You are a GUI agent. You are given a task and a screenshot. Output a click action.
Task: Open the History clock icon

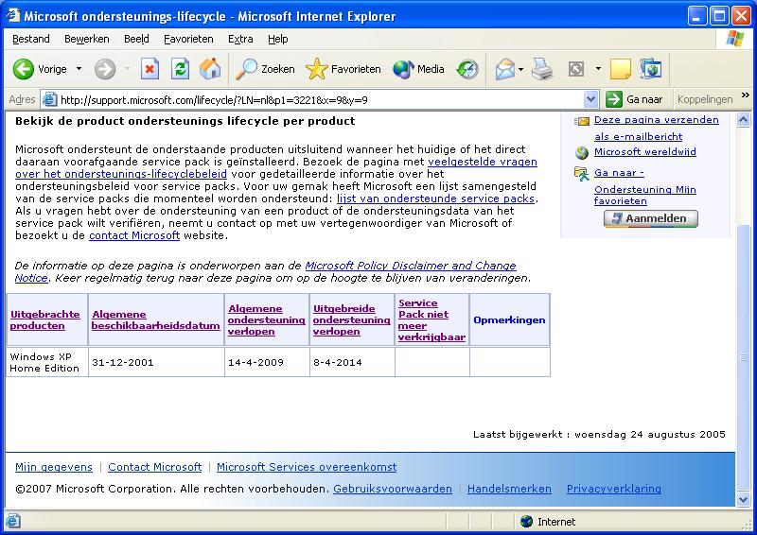click(x=467, y=69)
